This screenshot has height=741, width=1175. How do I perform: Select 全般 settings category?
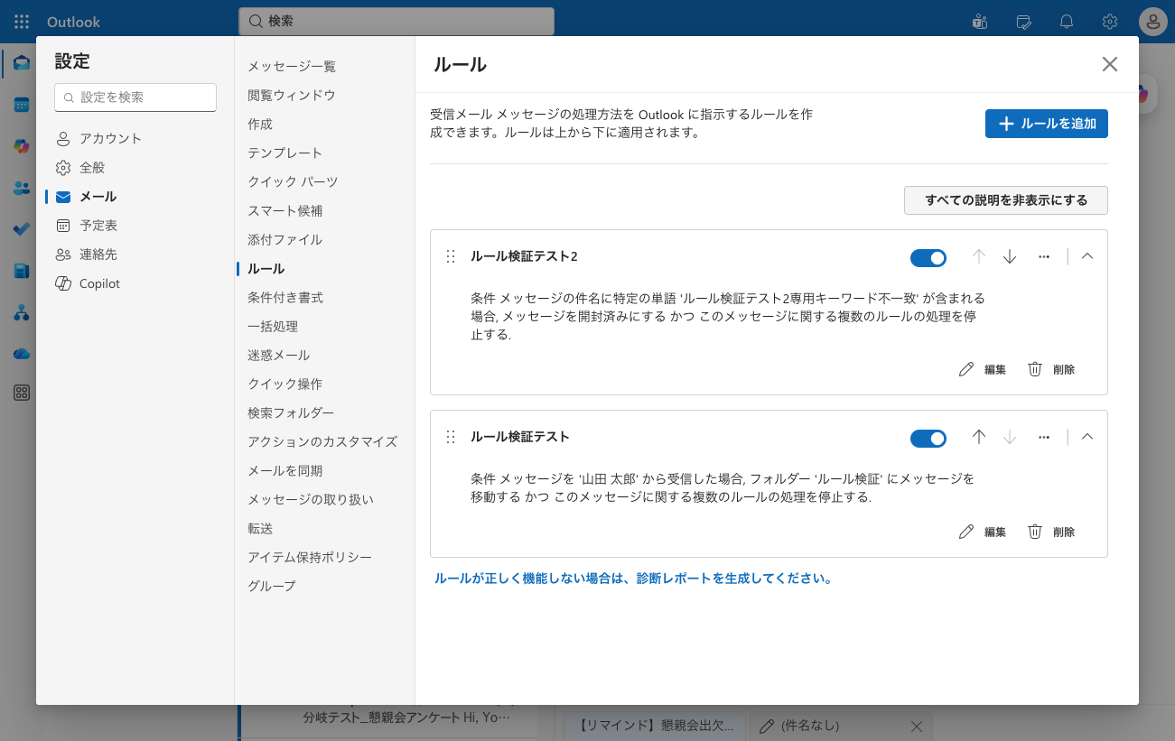[x=135, y=168]
